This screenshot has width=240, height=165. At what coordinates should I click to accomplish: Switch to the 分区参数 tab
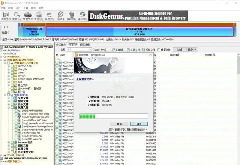click(x=61, y=44)
